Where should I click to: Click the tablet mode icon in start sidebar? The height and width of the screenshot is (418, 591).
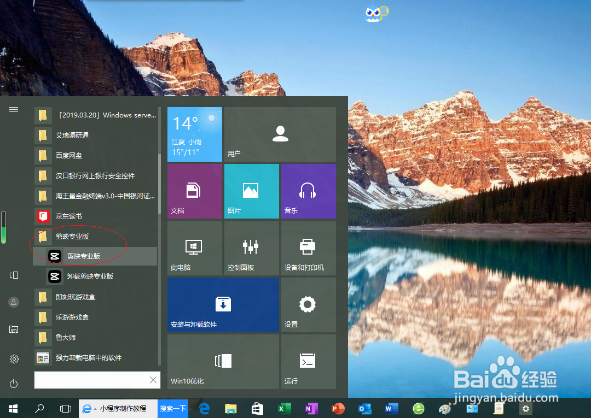14,275
